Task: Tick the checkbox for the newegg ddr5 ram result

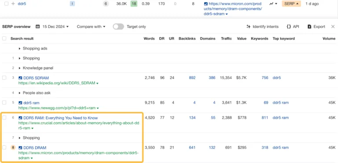Action: tap(4, 102)
